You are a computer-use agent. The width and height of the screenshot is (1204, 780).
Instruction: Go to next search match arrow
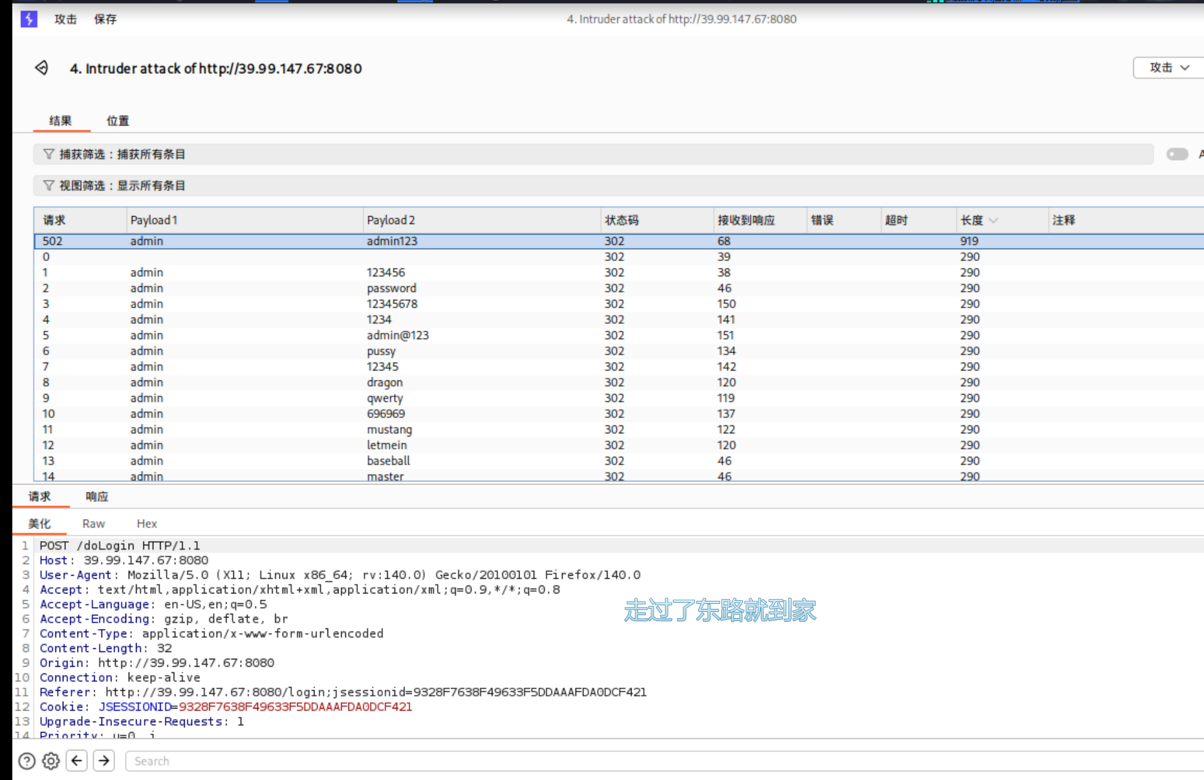[104, 761]
